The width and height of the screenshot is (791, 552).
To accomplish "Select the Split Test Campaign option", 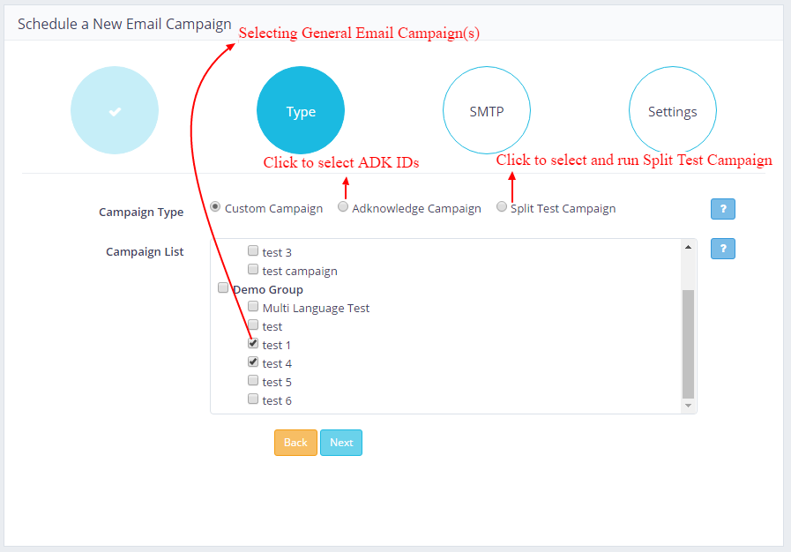I will 502,207.
